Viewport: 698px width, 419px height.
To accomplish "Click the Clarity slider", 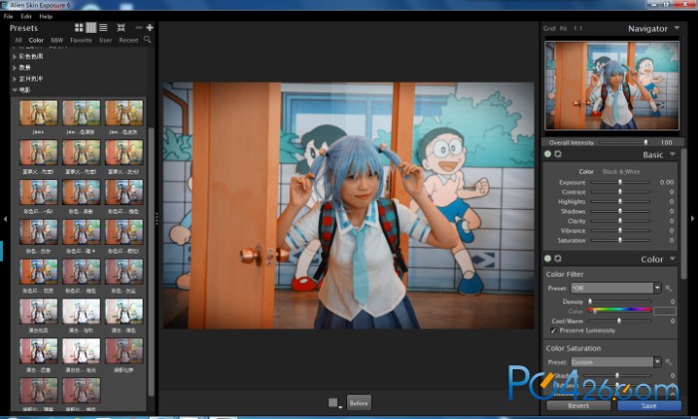I will click(x=620, y=221).
